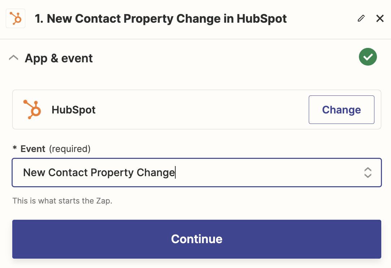Open the Event selector via its stepper arrows
The width and height of the screenshot is (391, 268).
[x=368, y=173]
